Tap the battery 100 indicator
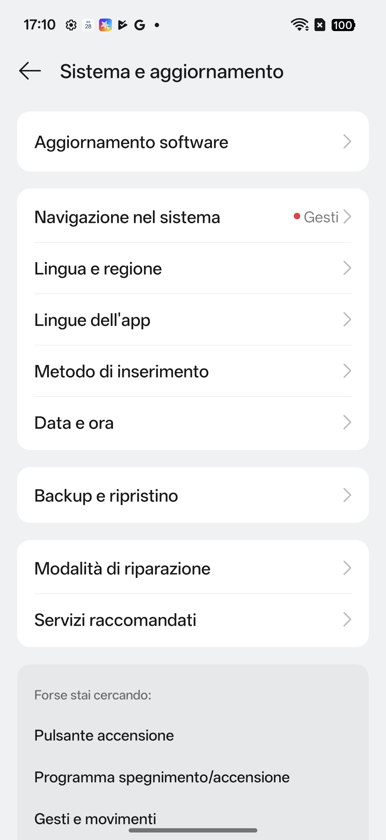 [343, 25]
